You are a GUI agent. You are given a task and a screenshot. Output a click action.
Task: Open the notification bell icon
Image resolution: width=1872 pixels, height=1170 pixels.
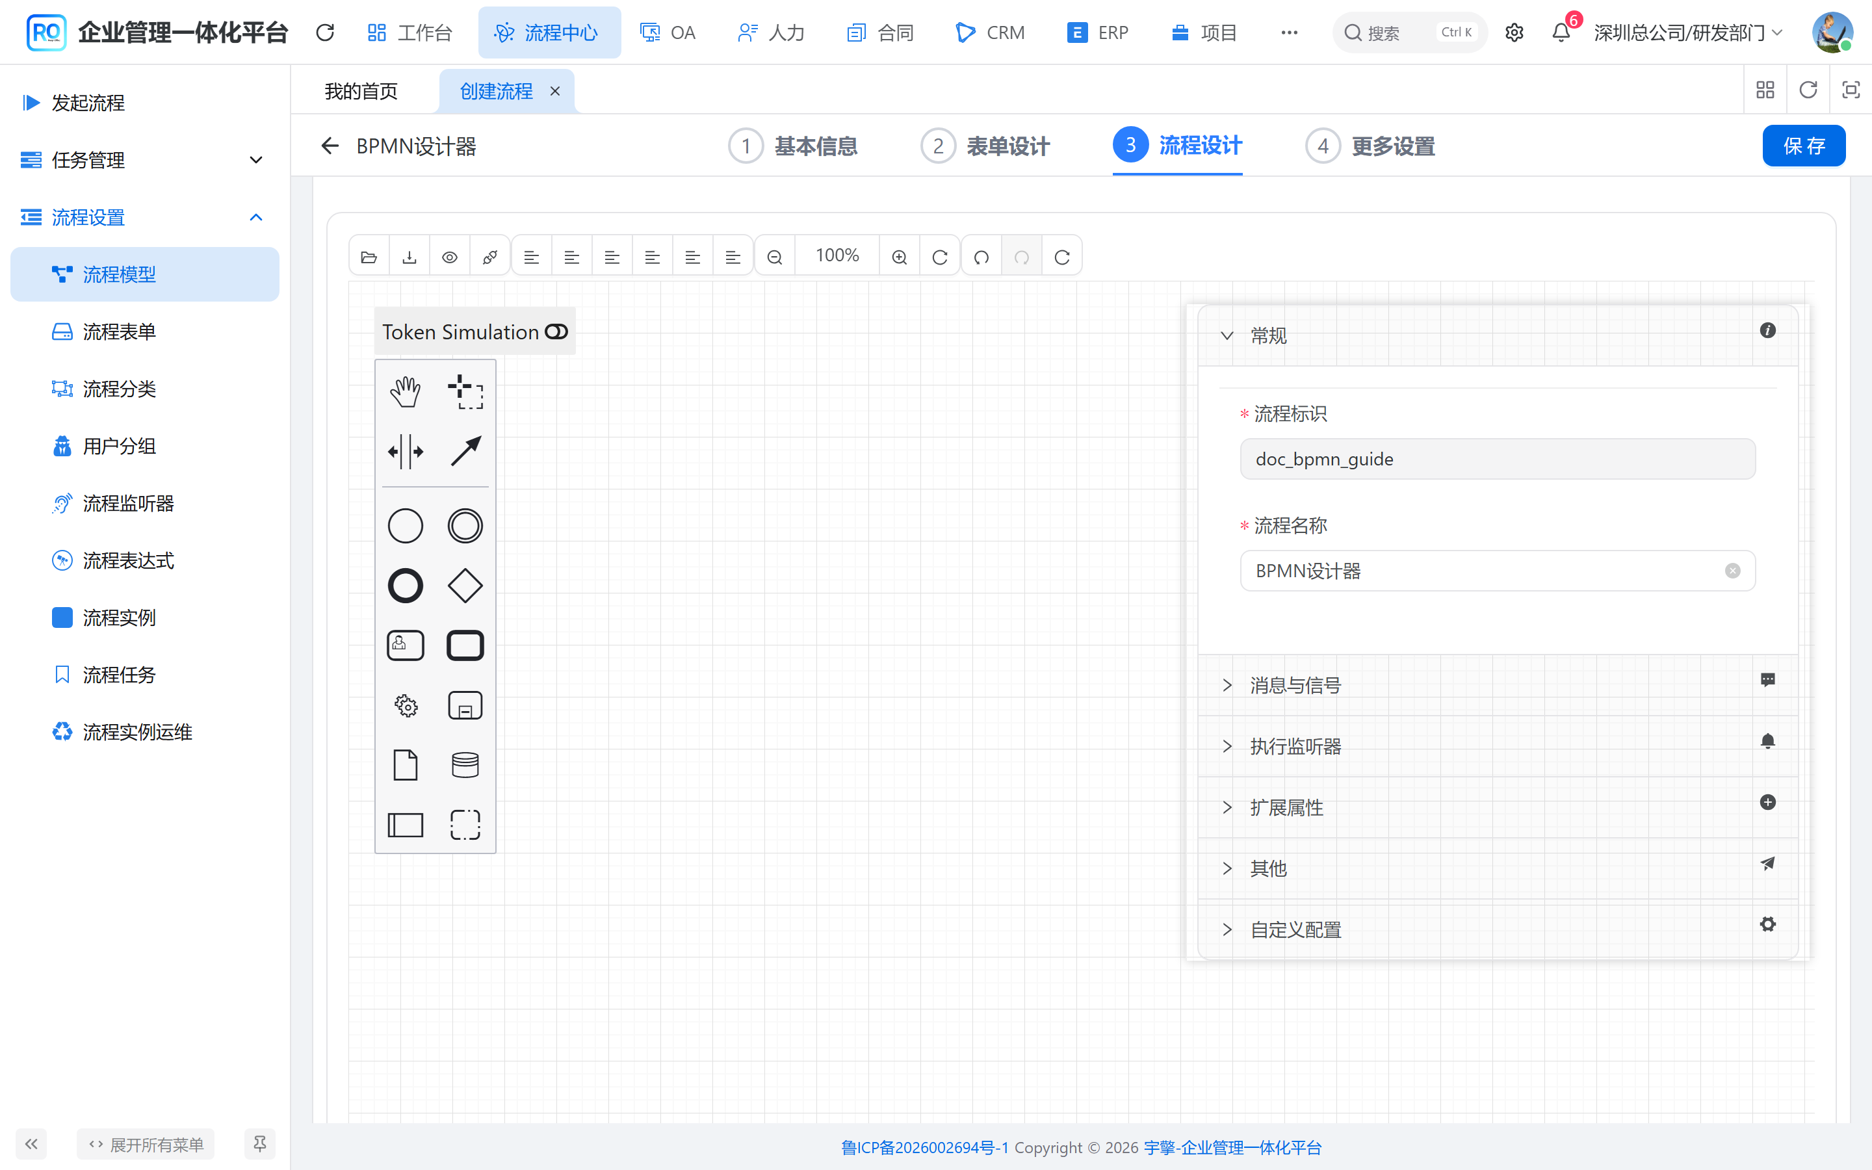pos(1561,32)
